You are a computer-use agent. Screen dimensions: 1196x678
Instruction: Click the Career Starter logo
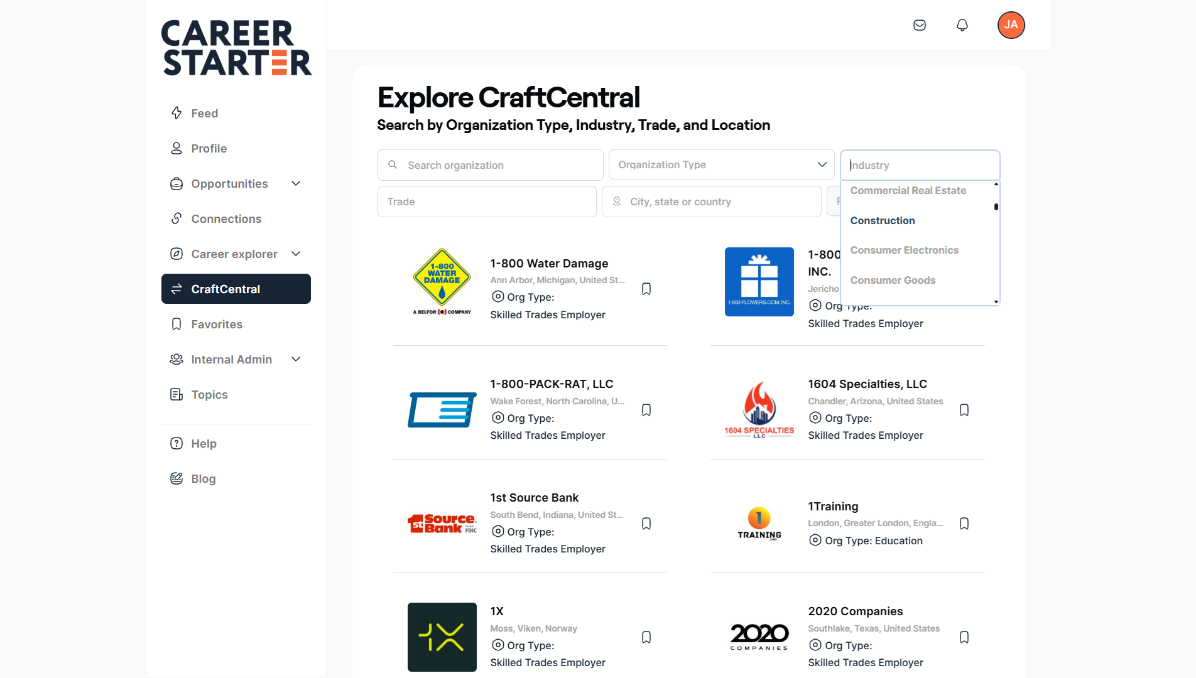236,48
